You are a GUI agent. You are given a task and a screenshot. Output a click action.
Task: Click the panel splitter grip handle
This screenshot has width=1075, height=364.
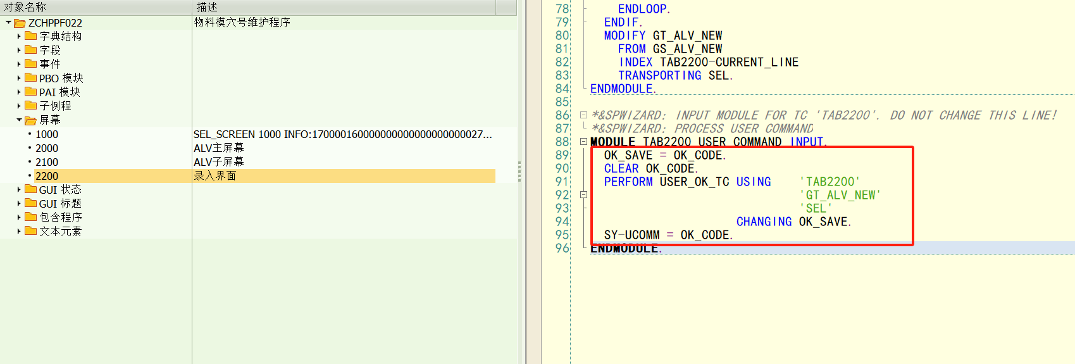point(519,171)
